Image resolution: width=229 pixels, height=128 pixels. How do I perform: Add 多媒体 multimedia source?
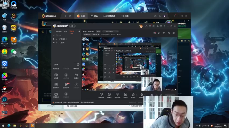click(126, 96)
